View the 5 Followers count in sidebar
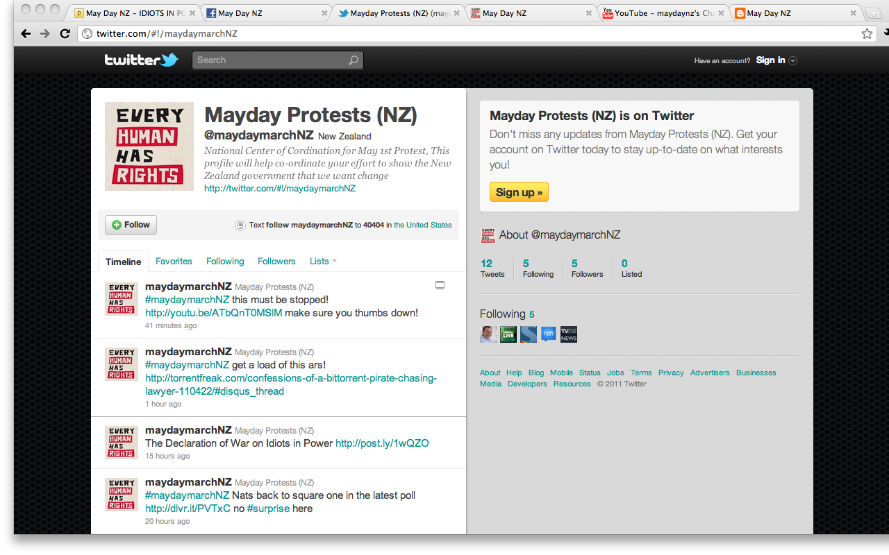Viewport: 889px width, 555px height. (587, 268)
